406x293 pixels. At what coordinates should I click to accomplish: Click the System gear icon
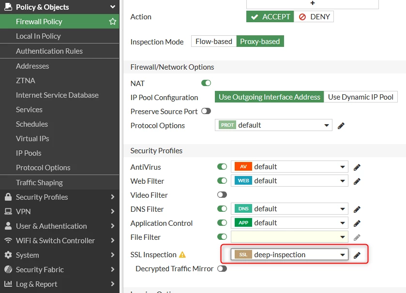[8, 255]
